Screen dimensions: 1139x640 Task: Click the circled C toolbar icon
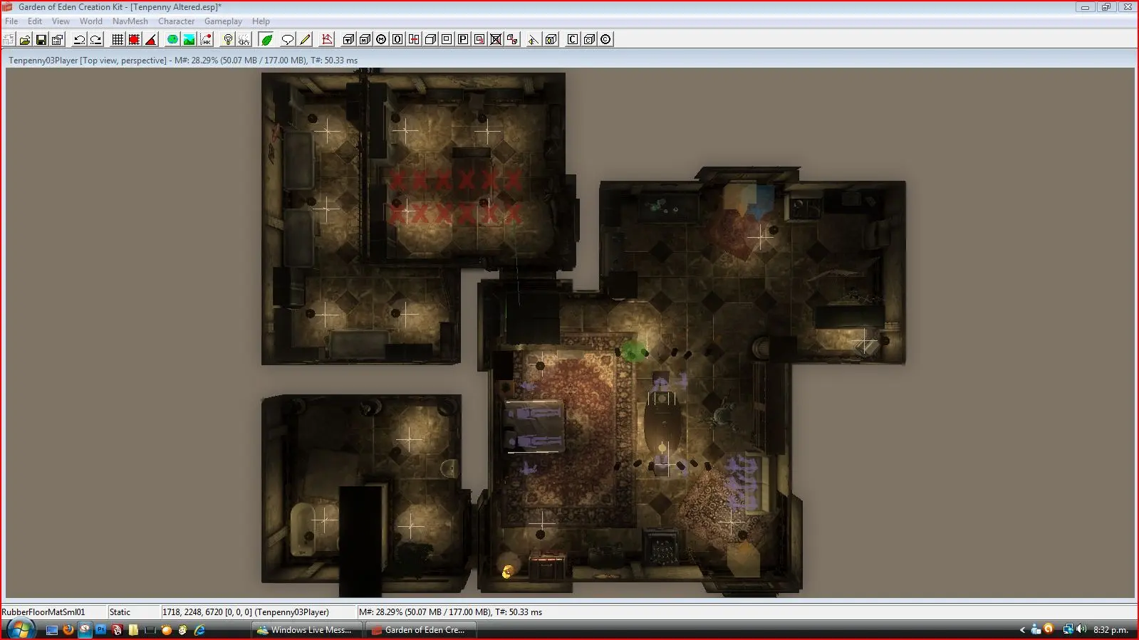tap(605, 40)
